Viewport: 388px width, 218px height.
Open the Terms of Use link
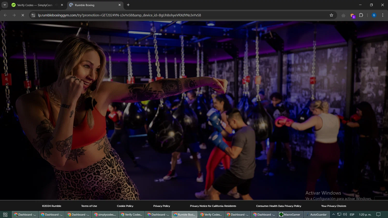point(89,206)
